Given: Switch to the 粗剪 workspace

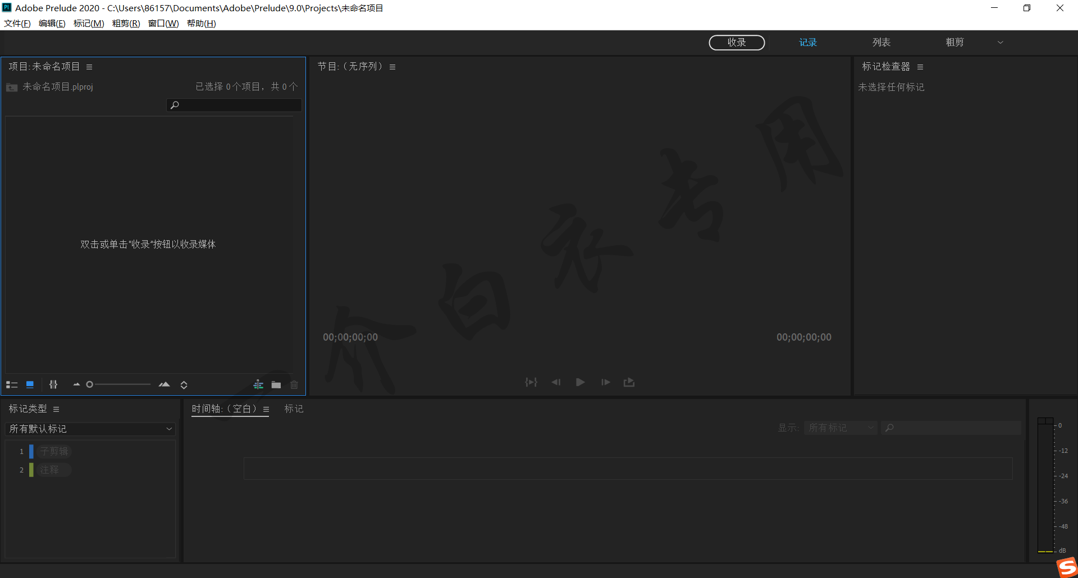Looking at the screenshot, I should pos(954,43).
